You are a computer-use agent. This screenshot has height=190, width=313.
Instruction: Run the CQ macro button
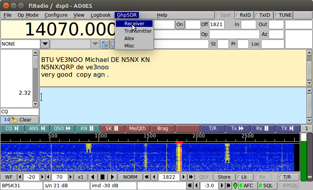(x=13, y=128)
